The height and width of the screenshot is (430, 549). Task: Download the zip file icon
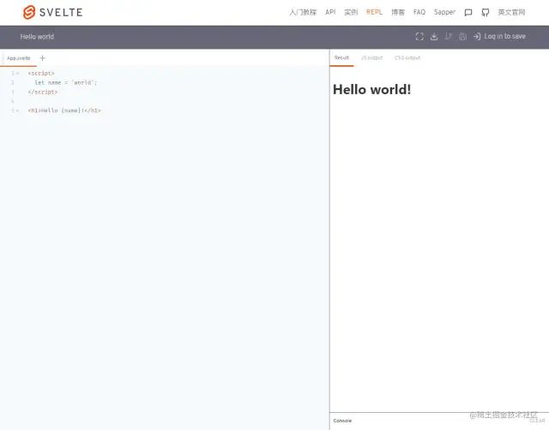(434, 36)
